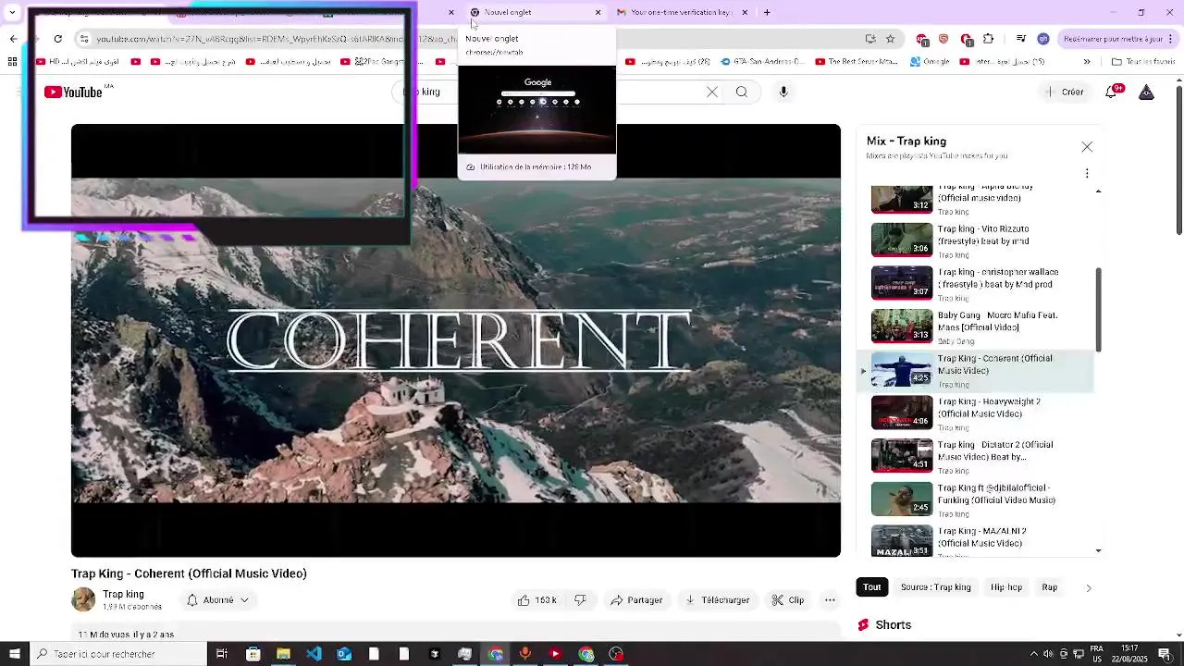
Task: Click the Partager share button
Action: 636,600
